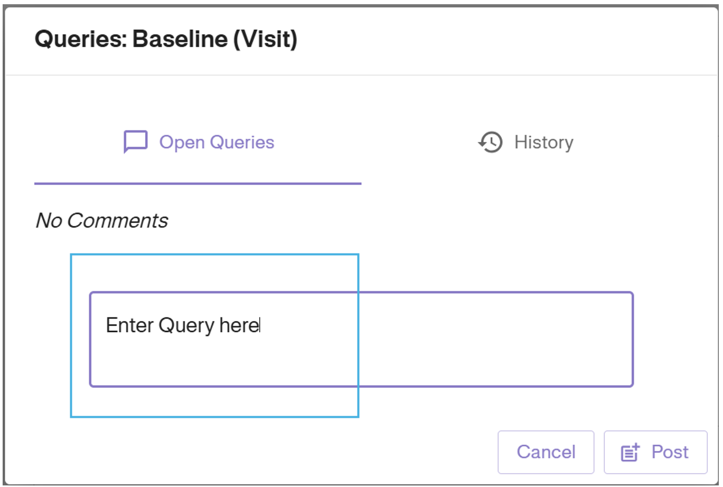Click the purple underline below Open Queries

point(198,183)
